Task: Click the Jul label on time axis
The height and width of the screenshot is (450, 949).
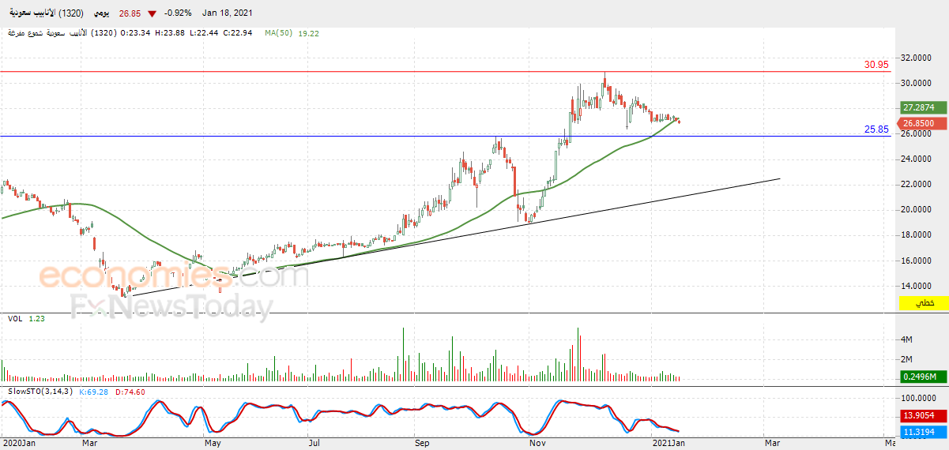Action: 315,444
